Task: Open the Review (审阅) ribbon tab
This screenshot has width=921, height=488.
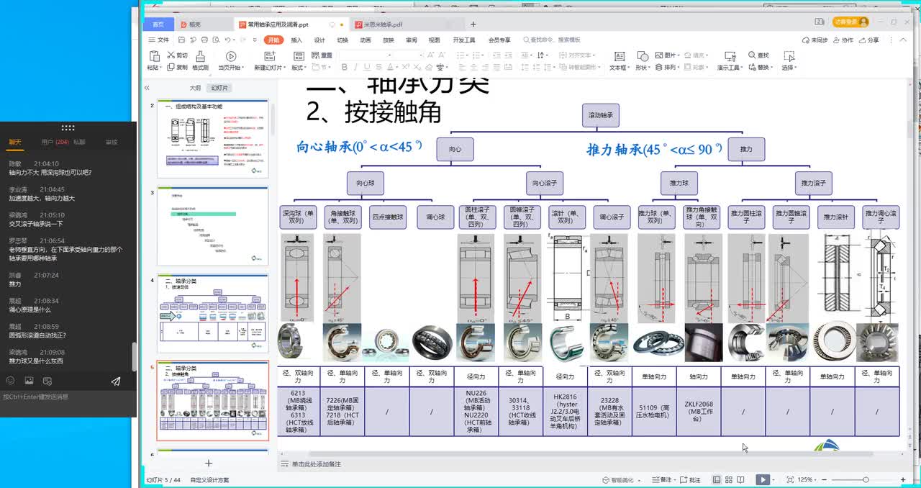Action: (412, 40)
